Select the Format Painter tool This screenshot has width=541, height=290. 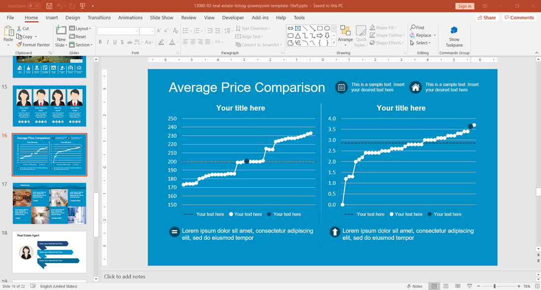tap(33, 44)
